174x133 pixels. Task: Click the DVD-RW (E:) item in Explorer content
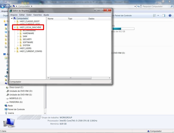pos(119,53)
